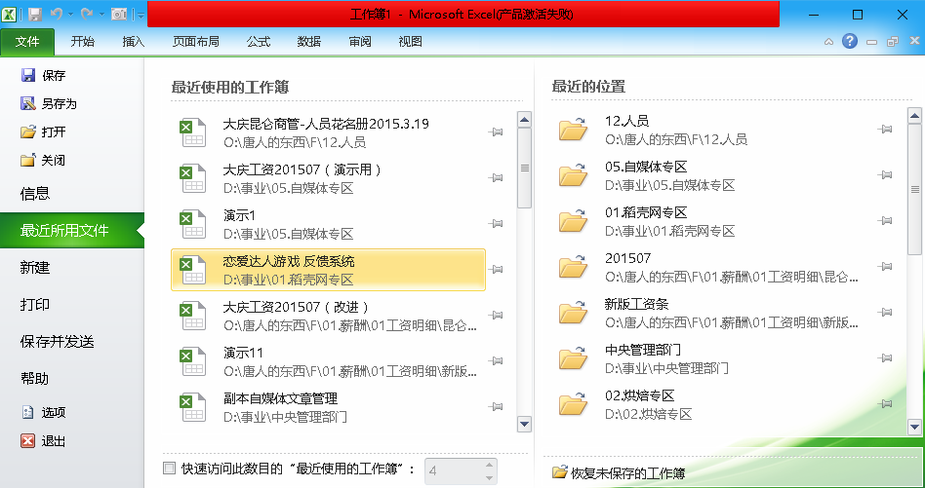Enable 快速访问此数目的最近使用的工作簿 checkbox

[x=170, y=469]
